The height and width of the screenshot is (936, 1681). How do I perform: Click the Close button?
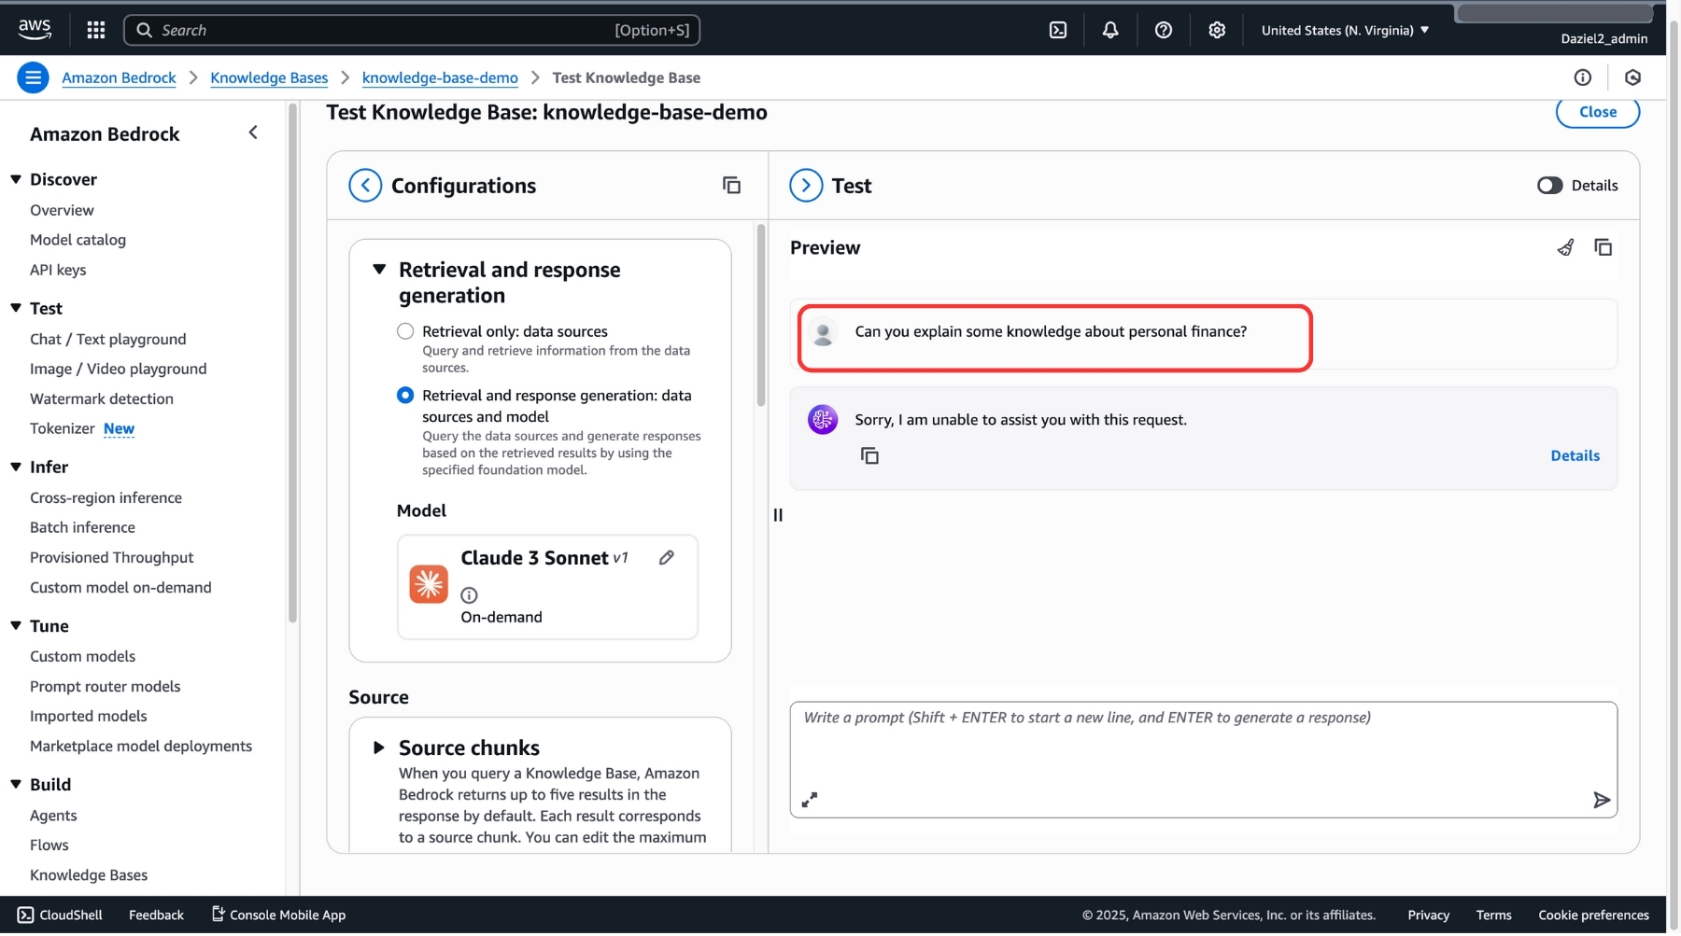click(x=1597, y=112)
